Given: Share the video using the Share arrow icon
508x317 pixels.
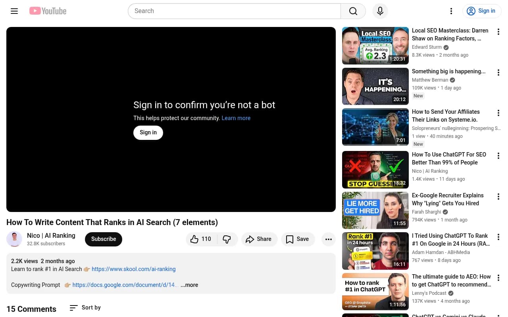Looking at the screenshot, I should point(259,239).
